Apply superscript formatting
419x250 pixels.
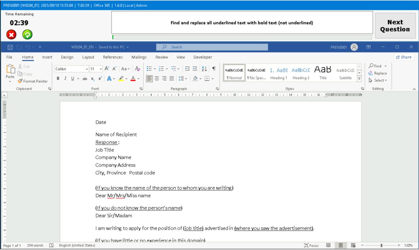pyautogui.click(x=100, y=79)
